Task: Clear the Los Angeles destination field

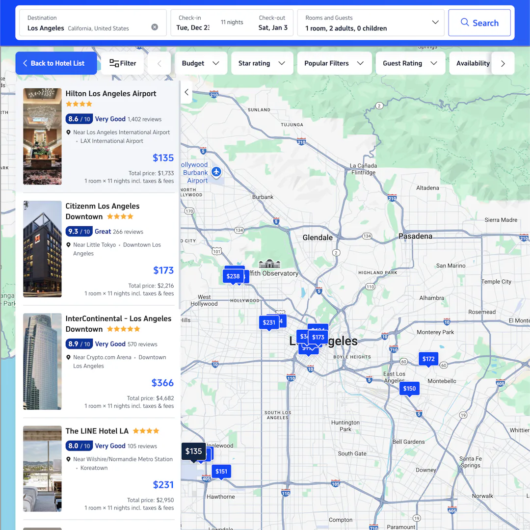Action: pyautogui.click(x=155, y=27)
